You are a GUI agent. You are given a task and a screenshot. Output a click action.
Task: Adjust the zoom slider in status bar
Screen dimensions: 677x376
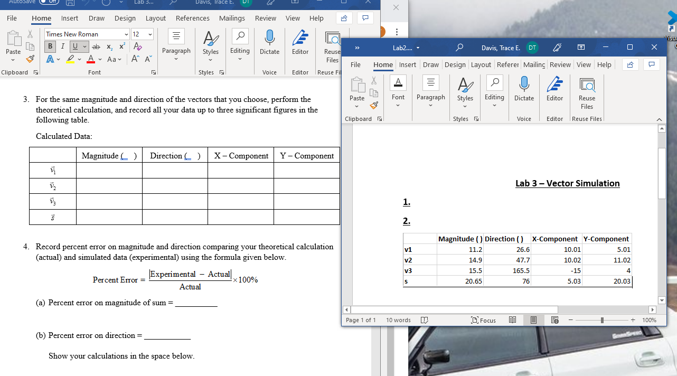pos(603,320)
